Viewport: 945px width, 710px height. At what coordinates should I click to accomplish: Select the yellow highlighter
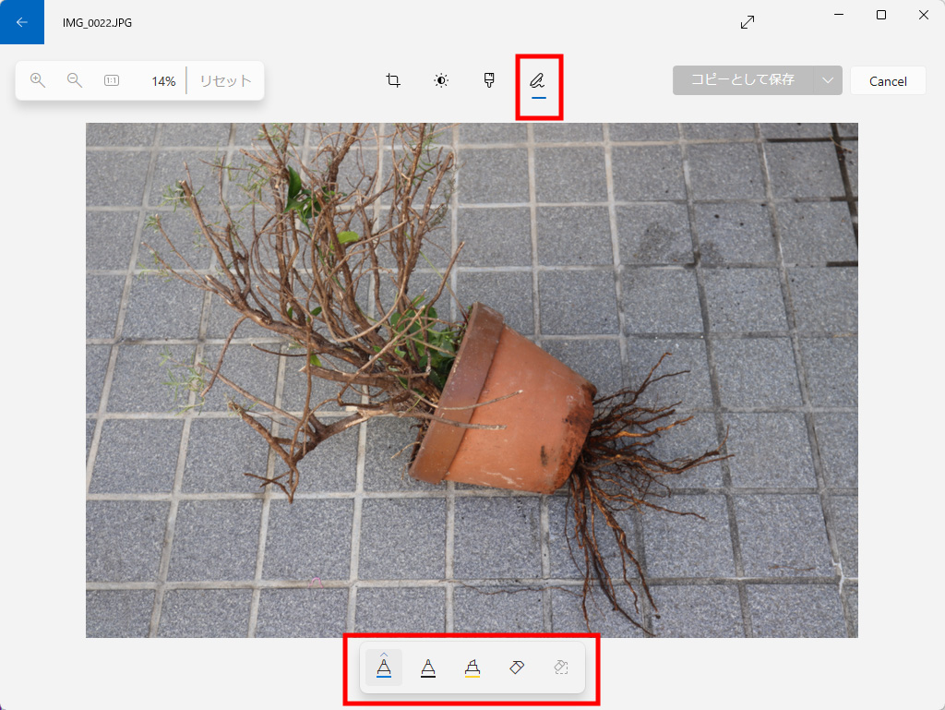coord(472,668)
